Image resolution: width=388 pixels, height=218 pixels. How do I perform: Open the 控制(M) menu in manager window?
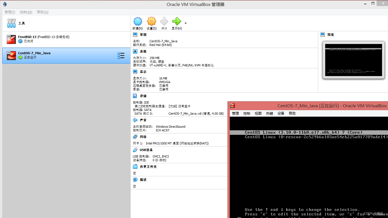[26, 12]
